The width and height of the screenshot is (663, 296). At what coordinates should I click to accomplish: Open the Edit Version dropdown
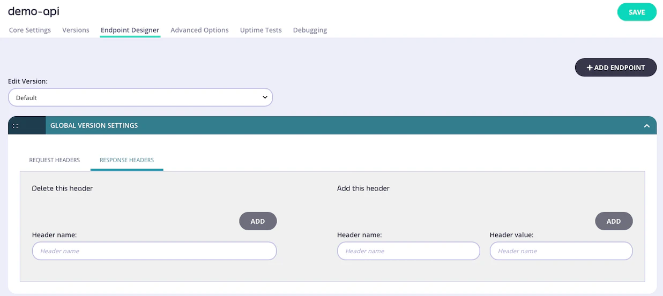(x=140, y=97)
